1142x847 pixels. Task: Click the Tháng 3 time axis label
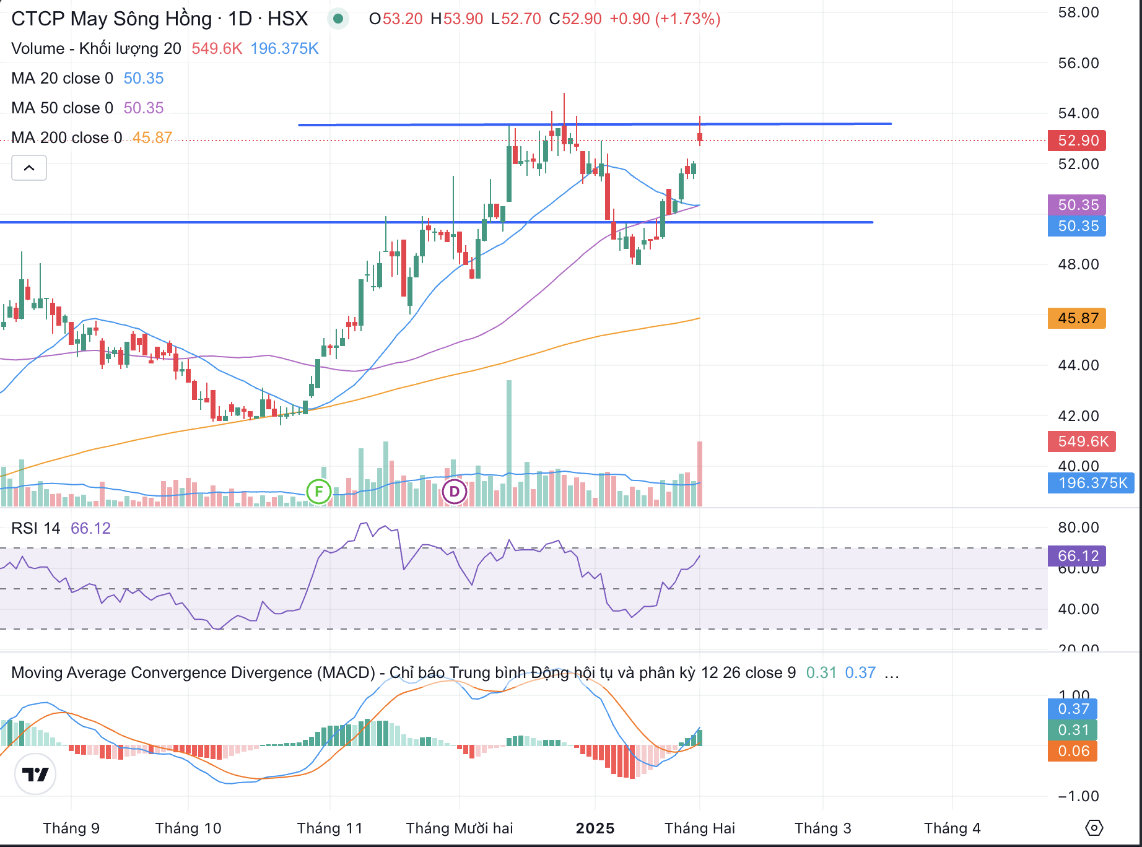pos(823,828)
